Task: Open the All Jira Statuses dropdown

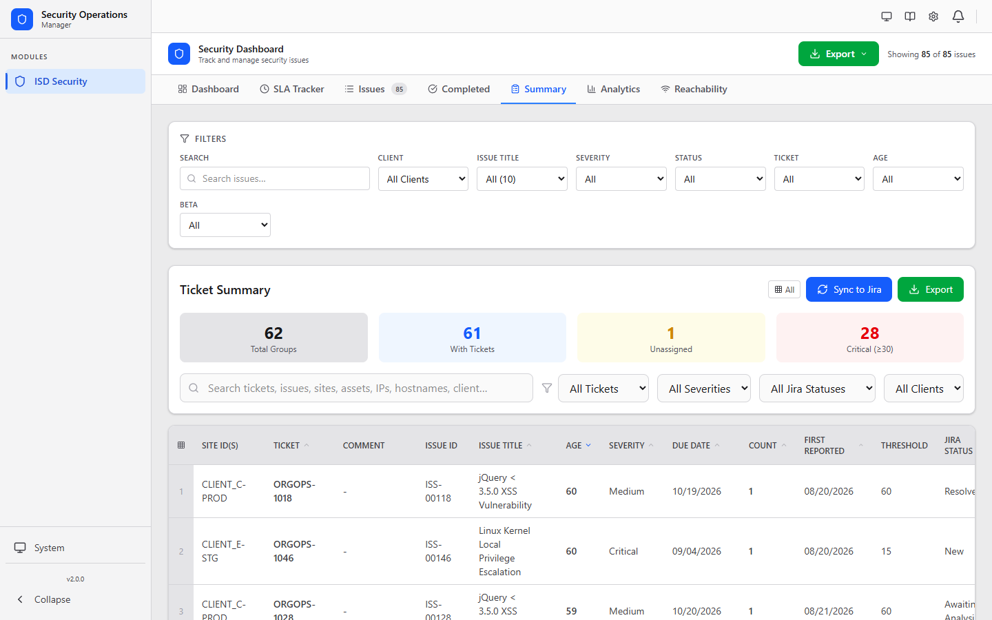Action: point(817,389)
